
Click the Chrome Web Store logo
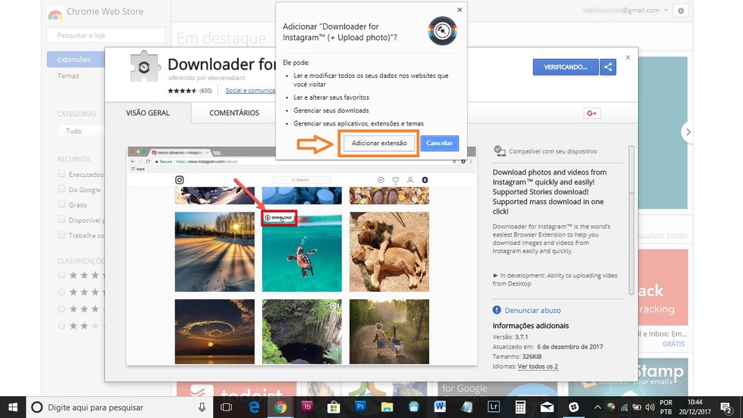coord(55,13)
